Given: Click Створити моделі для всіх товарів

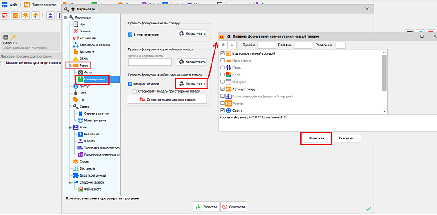Looking at the screenshot, I should pos(166,99).
